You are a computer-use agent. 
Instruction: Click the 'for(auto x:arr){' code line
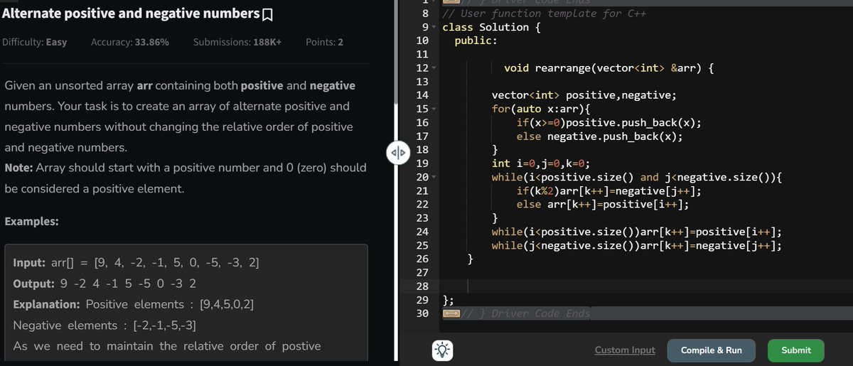click(541, 109)
